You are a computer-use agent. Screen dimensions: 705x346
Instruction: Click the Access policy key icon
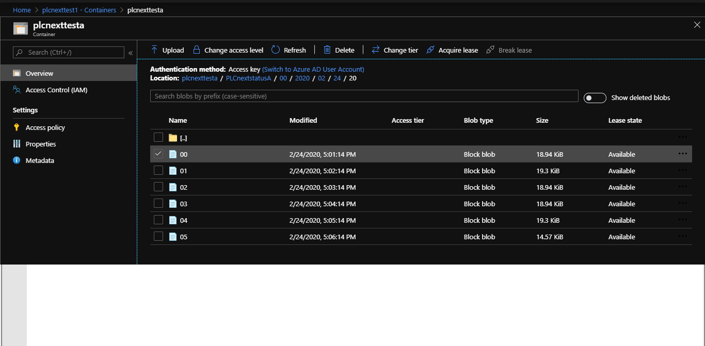(17, 127)
